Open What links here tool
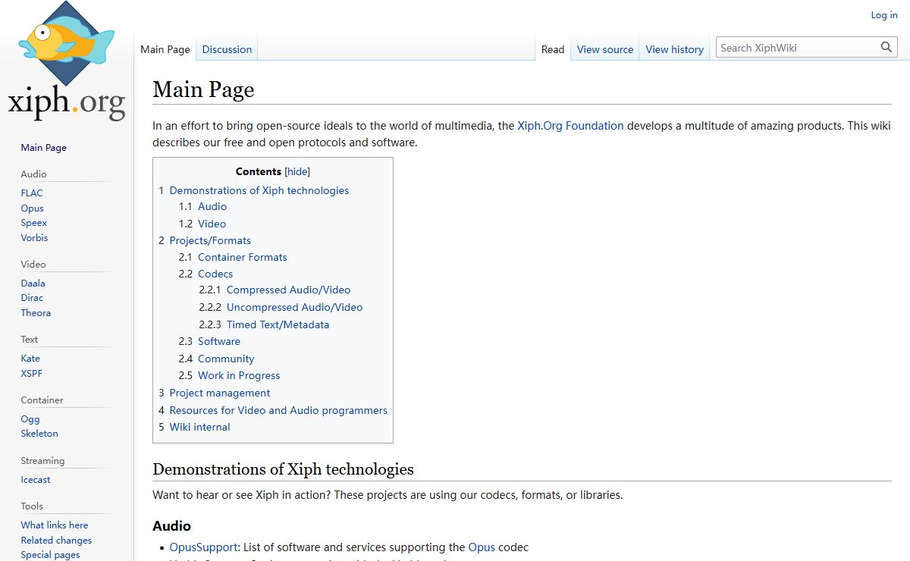This screenshot has height=561, width=910. (55, 525)
